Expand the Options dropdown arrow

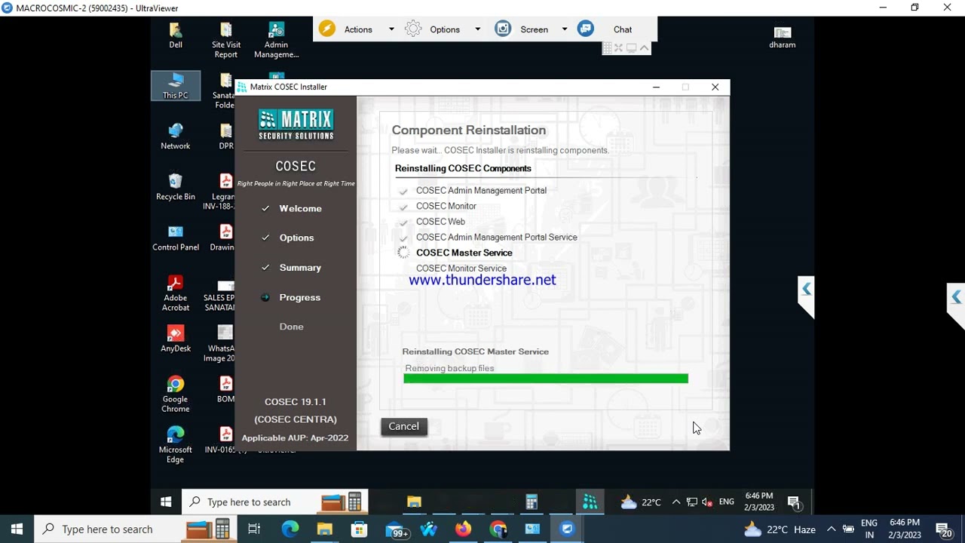pos(477,29)
